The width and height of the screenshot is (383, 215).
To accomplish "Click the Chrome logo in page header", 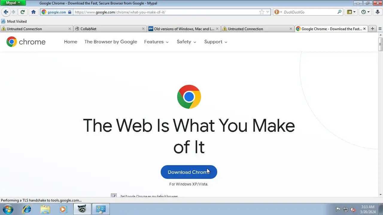I will point(26,42).
